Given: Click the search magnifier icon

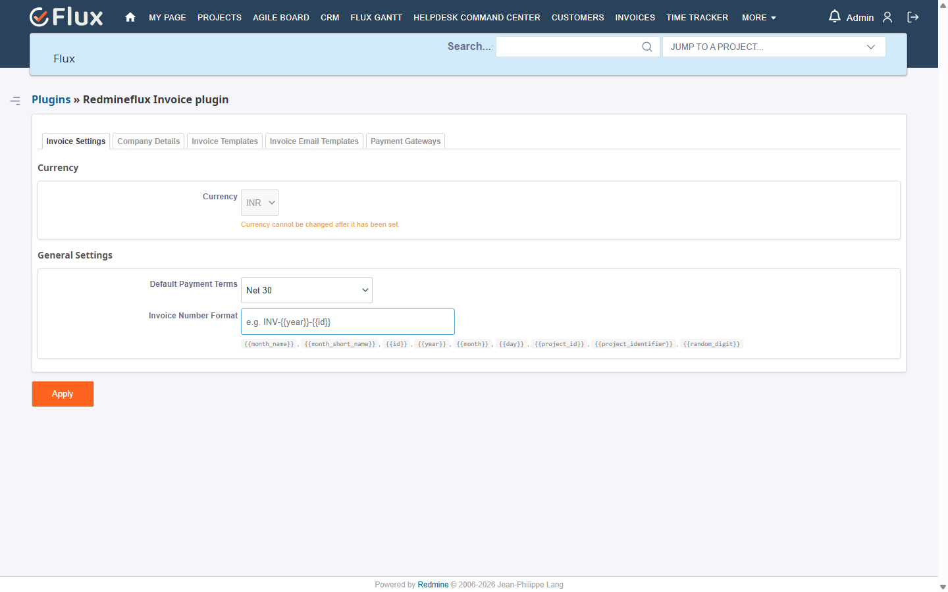Looking at the screenshot, I should click(x=647, y=47).
